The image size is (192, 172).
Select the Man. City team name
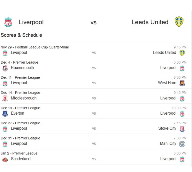168,144
